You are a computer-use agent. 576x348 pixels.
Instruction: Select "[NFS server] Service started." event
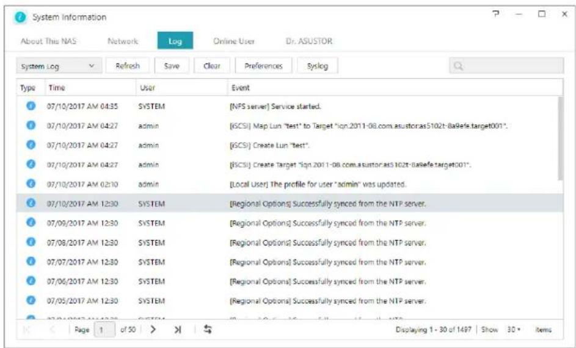pyautogui.click(x=275, y=106)
